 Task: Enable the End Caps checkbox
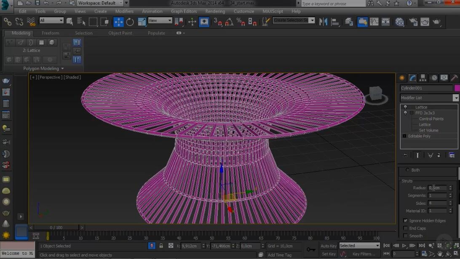(405, 228)
